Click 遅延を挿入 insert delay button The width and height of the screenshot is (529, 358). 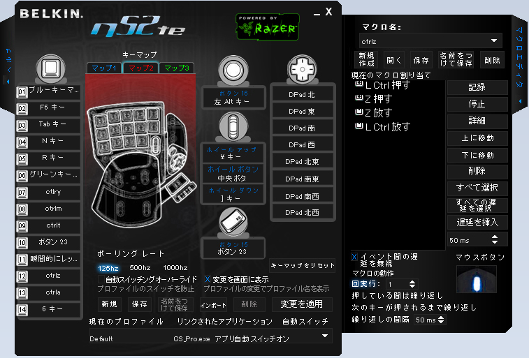tap(477, 223)
